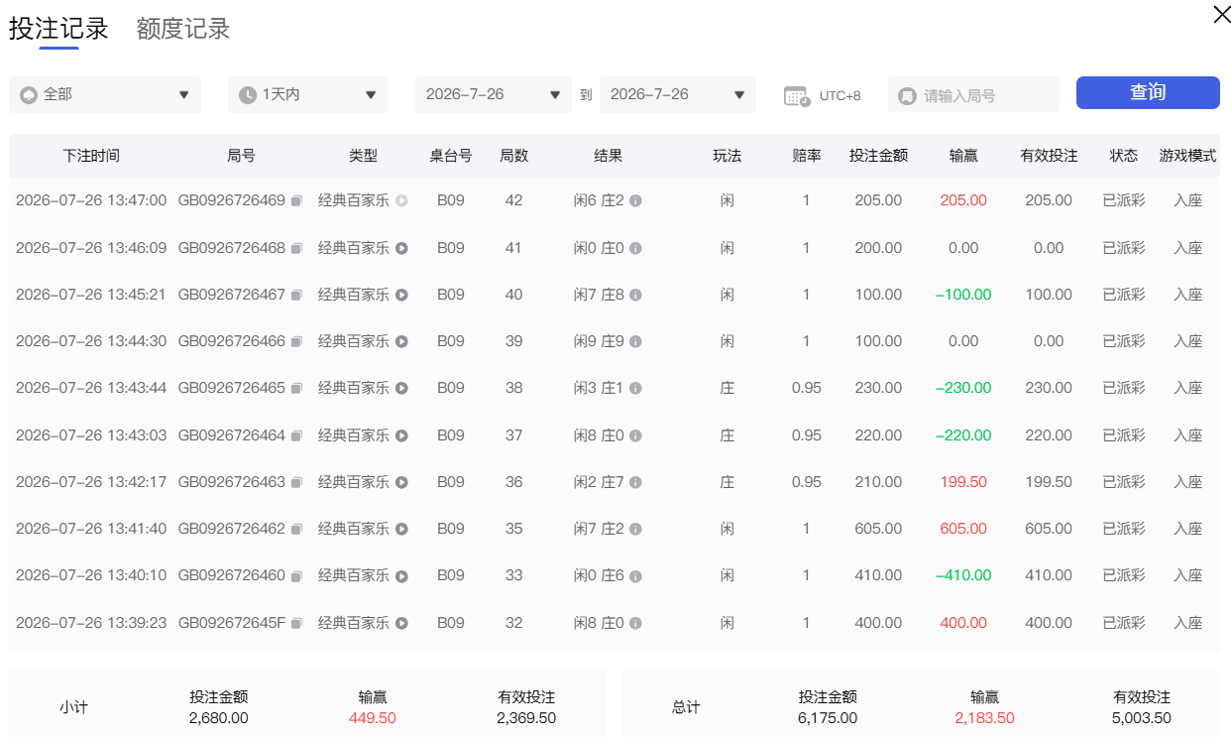The width and height of the screenshot is (1231, 737).
Task: Show result details for 闲2 庄7
Action: click(x=635, y=483)
